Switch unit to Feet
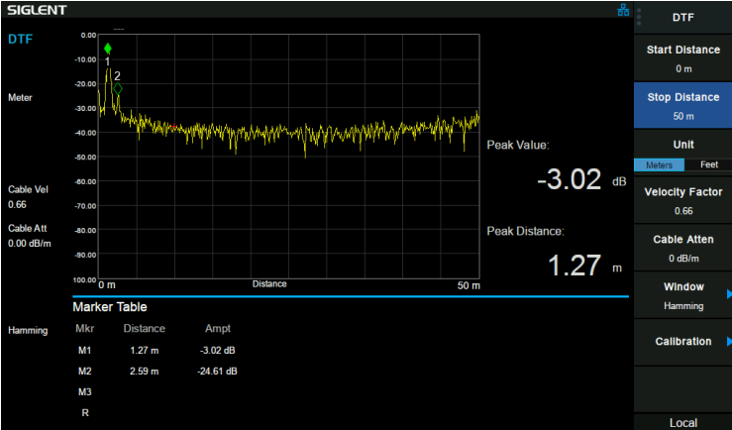Viewport: 732px width, 430px height. (x=708, y=164)
